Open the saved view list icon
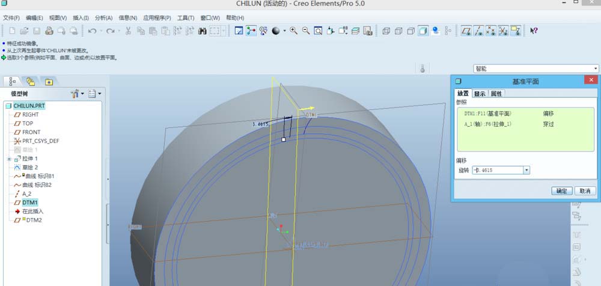 pos(343,31)
